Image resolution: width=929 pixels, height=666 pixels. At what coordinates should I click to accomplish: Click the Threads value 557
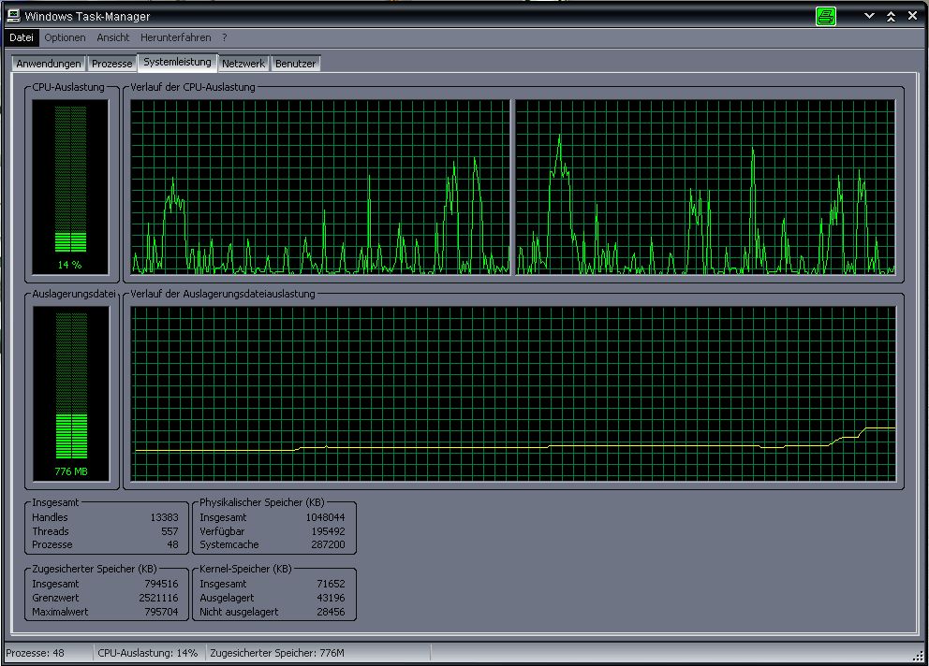(170, 531)
